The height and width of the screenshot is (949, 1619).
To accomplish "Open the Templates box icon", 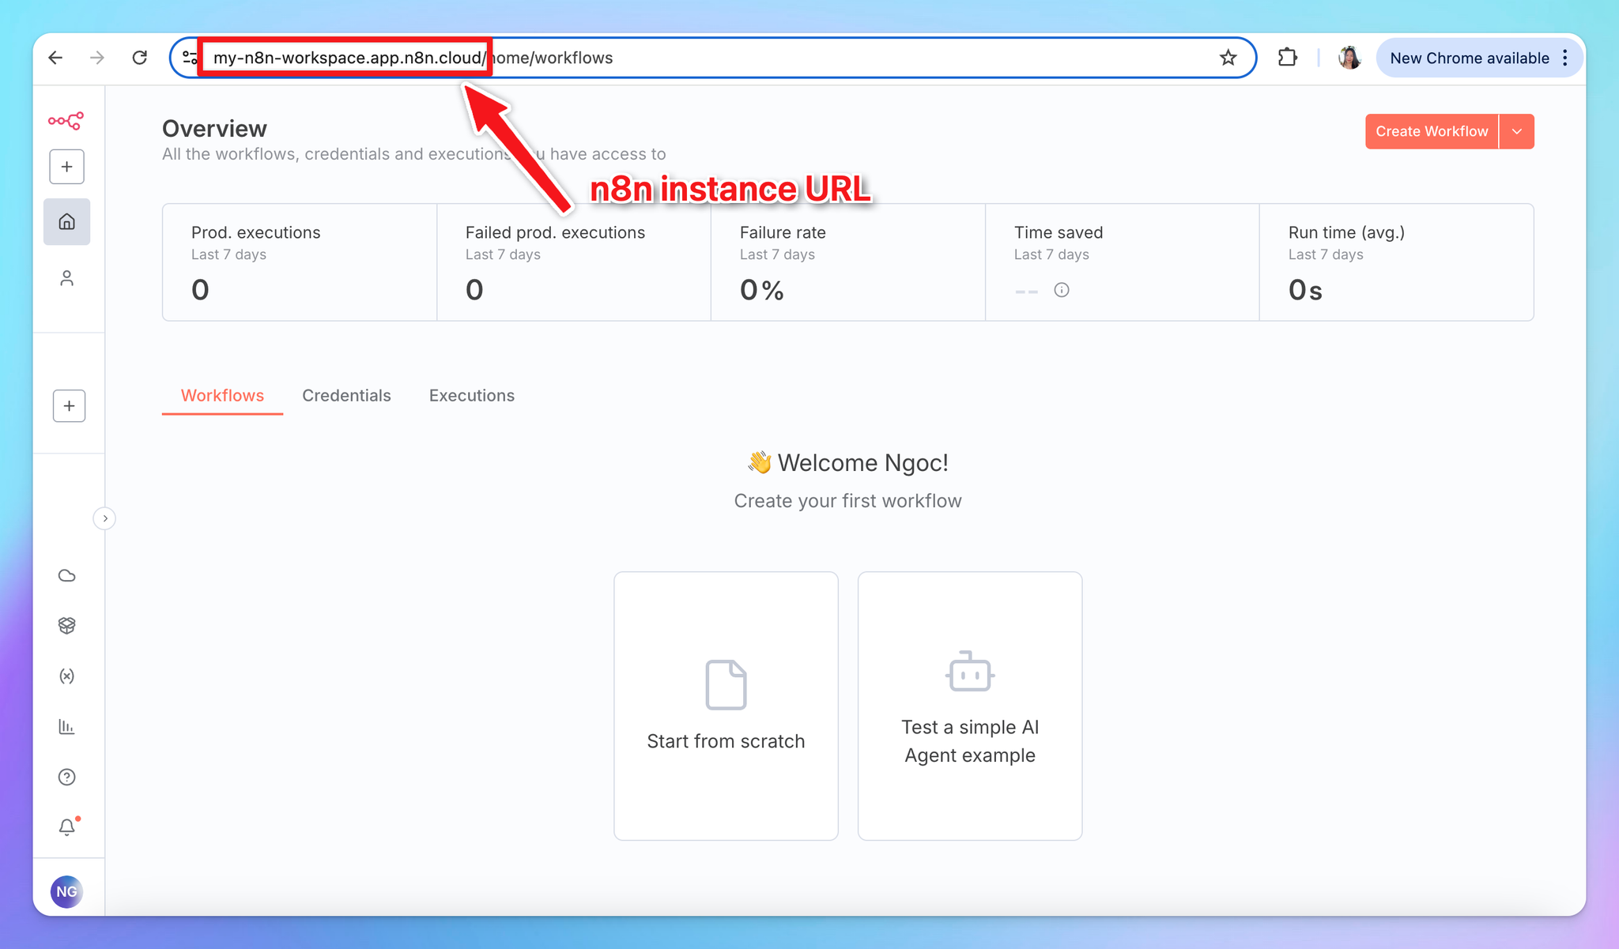I will 67,626.
